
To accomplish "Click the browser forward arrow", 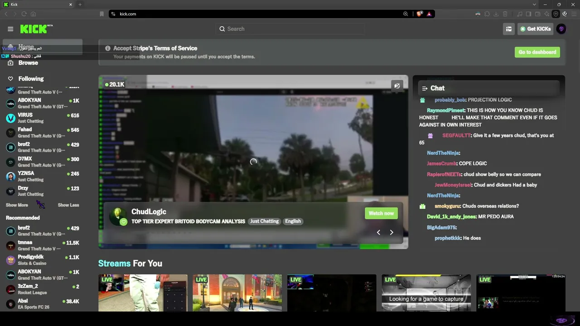I will tap(14, 14).
